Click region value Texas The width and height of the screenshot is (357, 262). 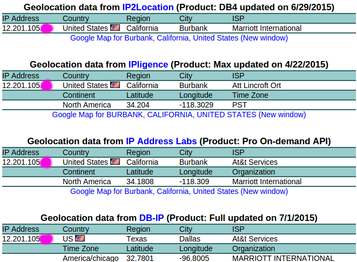pyautogui.click(x=137, y=239)
